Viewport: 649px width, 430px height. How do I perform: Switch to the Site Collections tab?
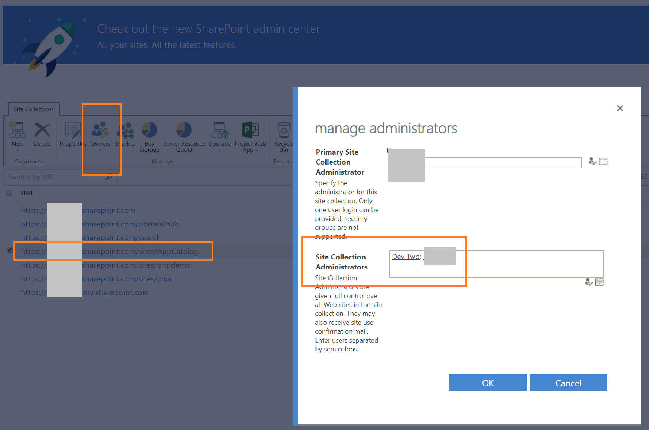coord(33,109)
